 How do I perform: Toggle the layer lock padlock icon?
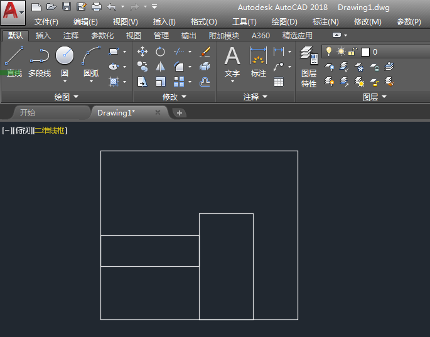click(353, 51)
